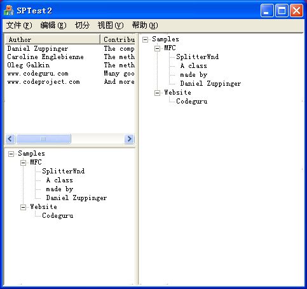Minimize the SPTest2 window
The image size is (307, 289).
[x=267, y=10]
